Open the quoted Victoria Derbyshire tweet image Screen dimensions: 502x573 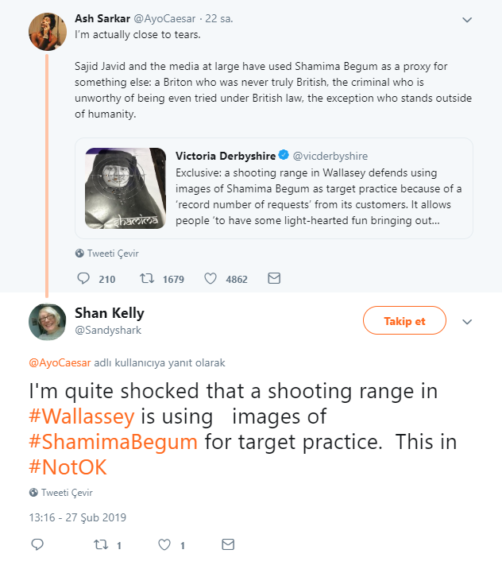pyautogui.click(x=125, y=188)
